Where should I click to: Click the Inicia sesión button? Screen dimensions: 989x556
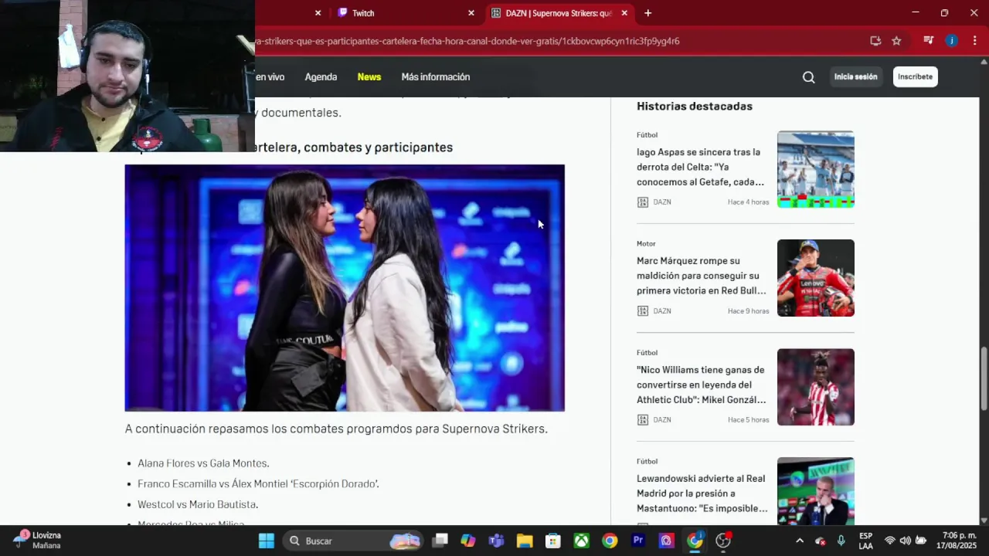point(855,77)
